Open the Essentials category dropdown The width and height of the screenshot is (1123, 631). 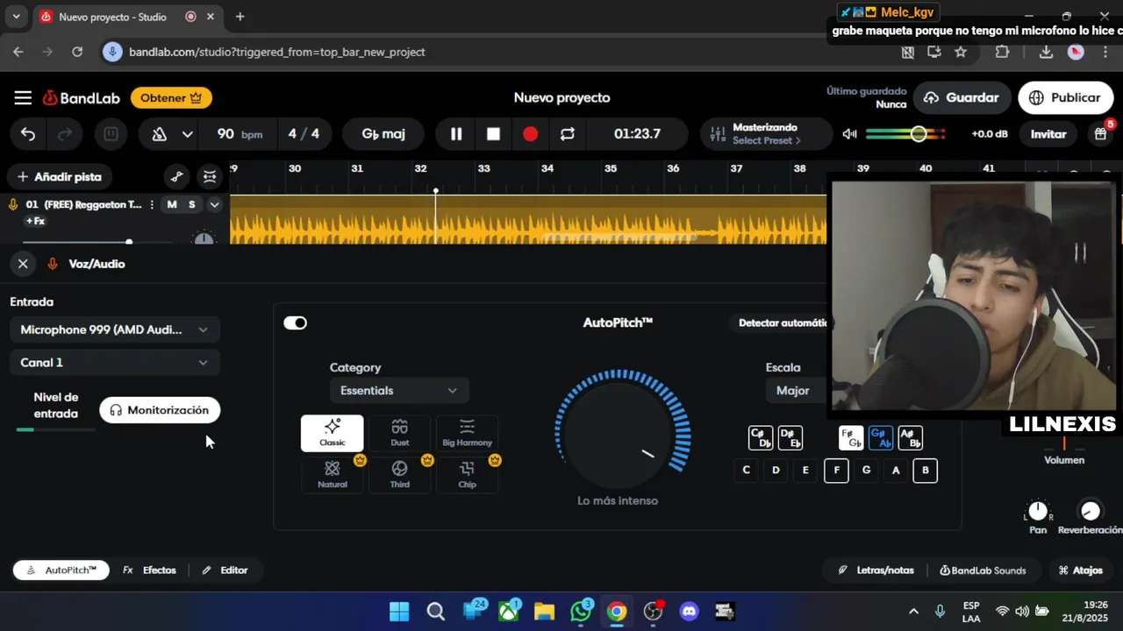pyautogui.click(x=399, y=390)
